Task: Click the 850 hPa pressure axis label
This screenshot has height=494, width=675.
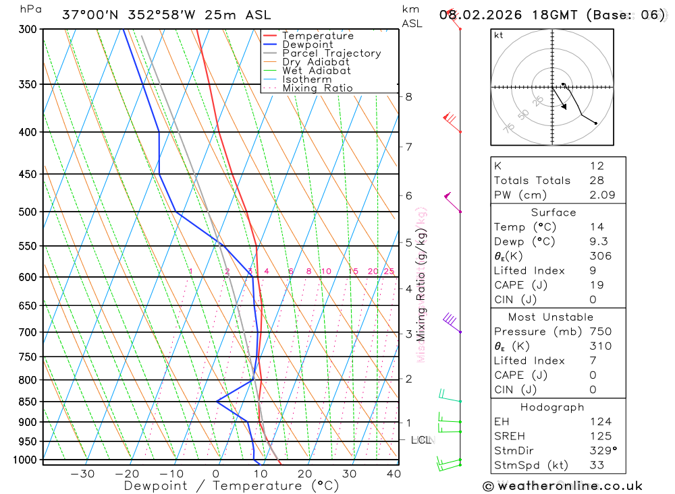Action: [28, 402]
